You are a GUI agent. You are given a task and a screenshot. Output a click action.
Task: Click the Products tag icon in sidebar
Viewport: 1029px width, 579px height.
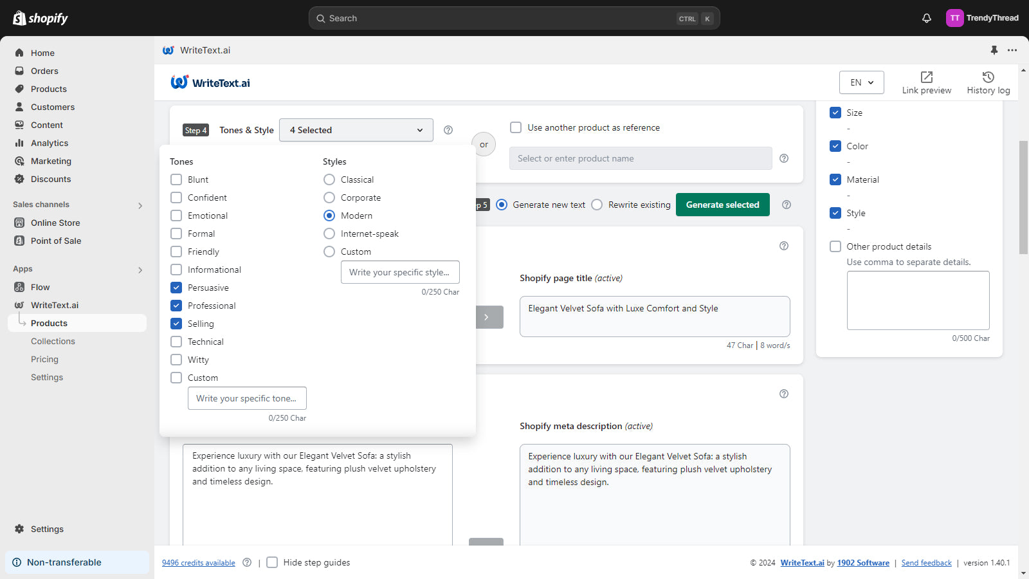coord(19,89)
